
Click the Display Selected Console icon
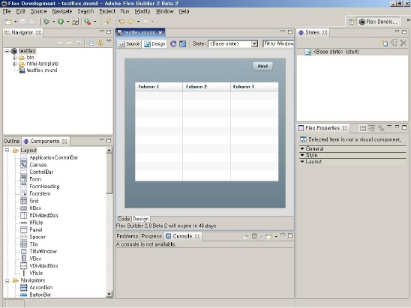pos(254,237)
